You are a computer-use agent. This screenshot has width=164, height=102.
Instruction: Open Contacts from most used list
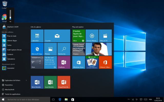tap(14, 54)
